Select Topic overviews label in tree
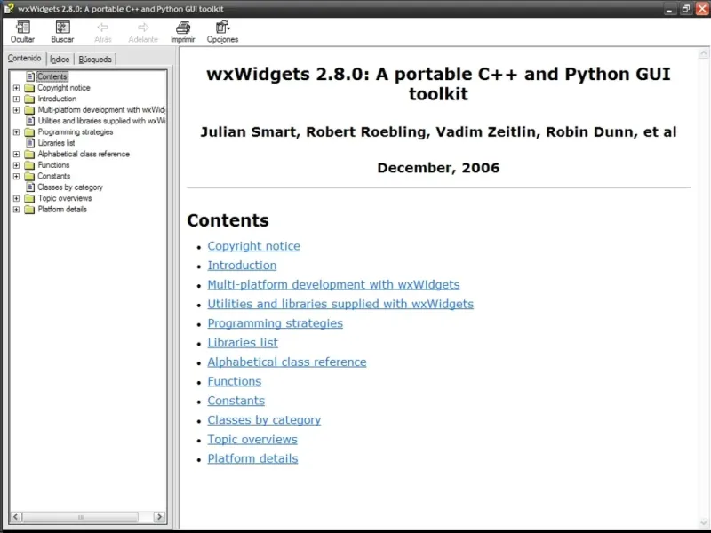 pyautogui.click(x=65, y=198)
